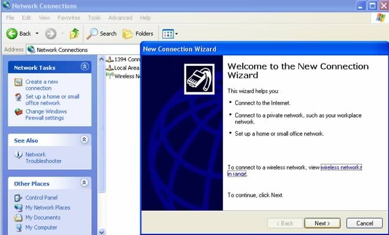Collapse the Other Places panel
This screenshot has height=235, width=389.
tap(84, 183)
